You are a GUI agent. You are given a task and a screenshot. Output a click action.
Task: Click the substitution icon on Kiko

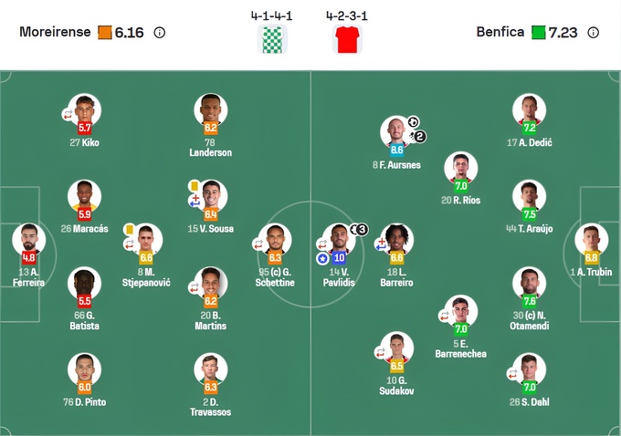[x=68, y=114]
